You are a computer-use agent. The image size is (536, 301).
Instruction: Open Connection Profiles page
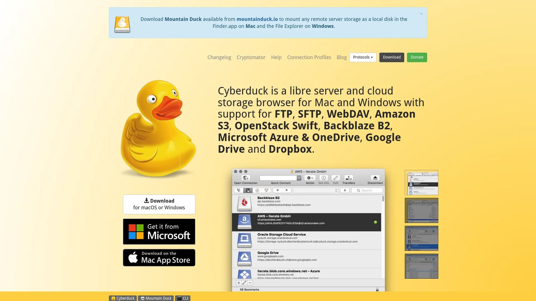309,57
